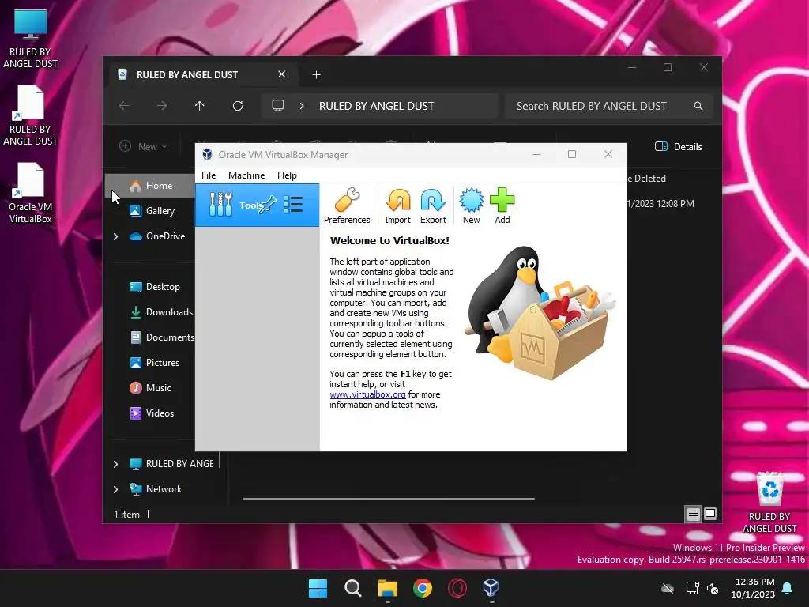Launch Opera browser from taskbar
The image size is (809, 607).
pyautogui.click(x=457, y=588)
